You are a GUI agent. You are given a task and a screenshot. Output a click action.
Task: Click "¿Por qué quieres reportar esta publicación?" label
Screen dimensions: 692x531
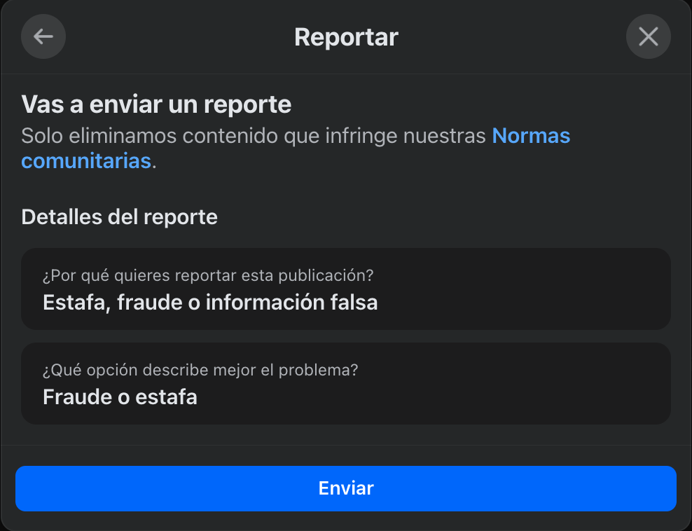208,275
